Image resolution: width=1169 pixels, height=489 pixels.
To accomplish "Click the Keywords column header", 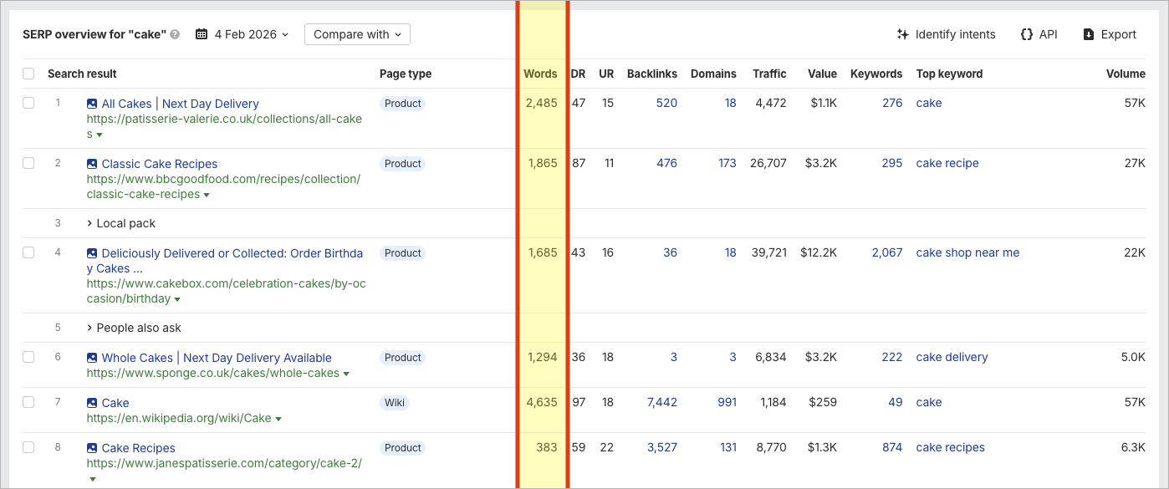I will (x=876, y=74).
